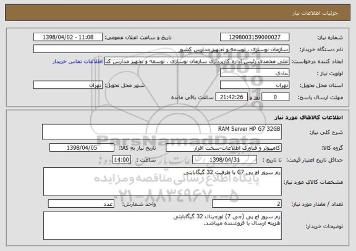Click the label اولویت نیاز
The image size is (356, 251).
tap(330, 73)
